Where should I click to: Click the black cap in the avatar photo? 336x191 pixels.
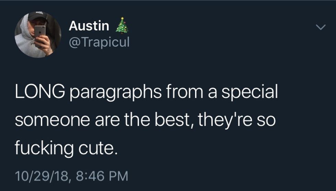37,16
